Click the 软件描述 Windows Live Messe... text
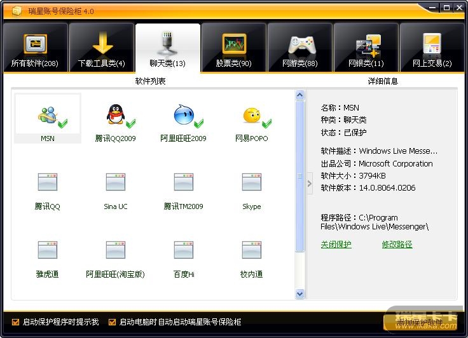This screenshot has height=338, width=468. point(379,151)
